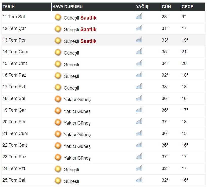Click the scorching sun icon for 20 Tem Per
Screen dimensions: 207x188
(58, 122)
